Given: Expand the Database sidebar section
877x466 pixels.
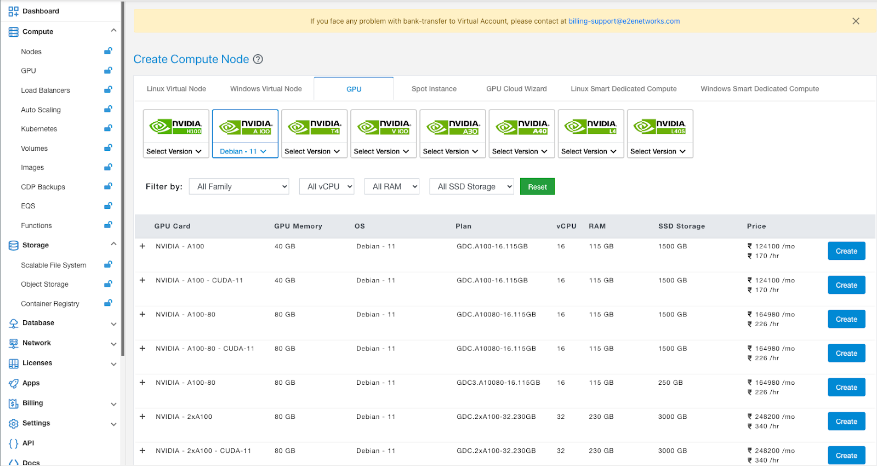Looking at the screenshot, I should (113, 324).
